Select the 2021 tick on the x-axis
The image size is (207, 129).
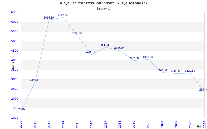[162, 123]
